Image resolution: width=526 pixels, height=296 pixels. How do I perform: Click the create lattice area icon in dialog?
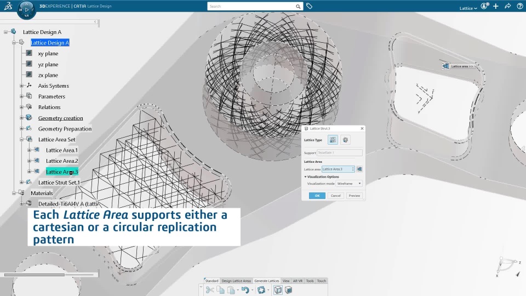(x=359, y=169)
